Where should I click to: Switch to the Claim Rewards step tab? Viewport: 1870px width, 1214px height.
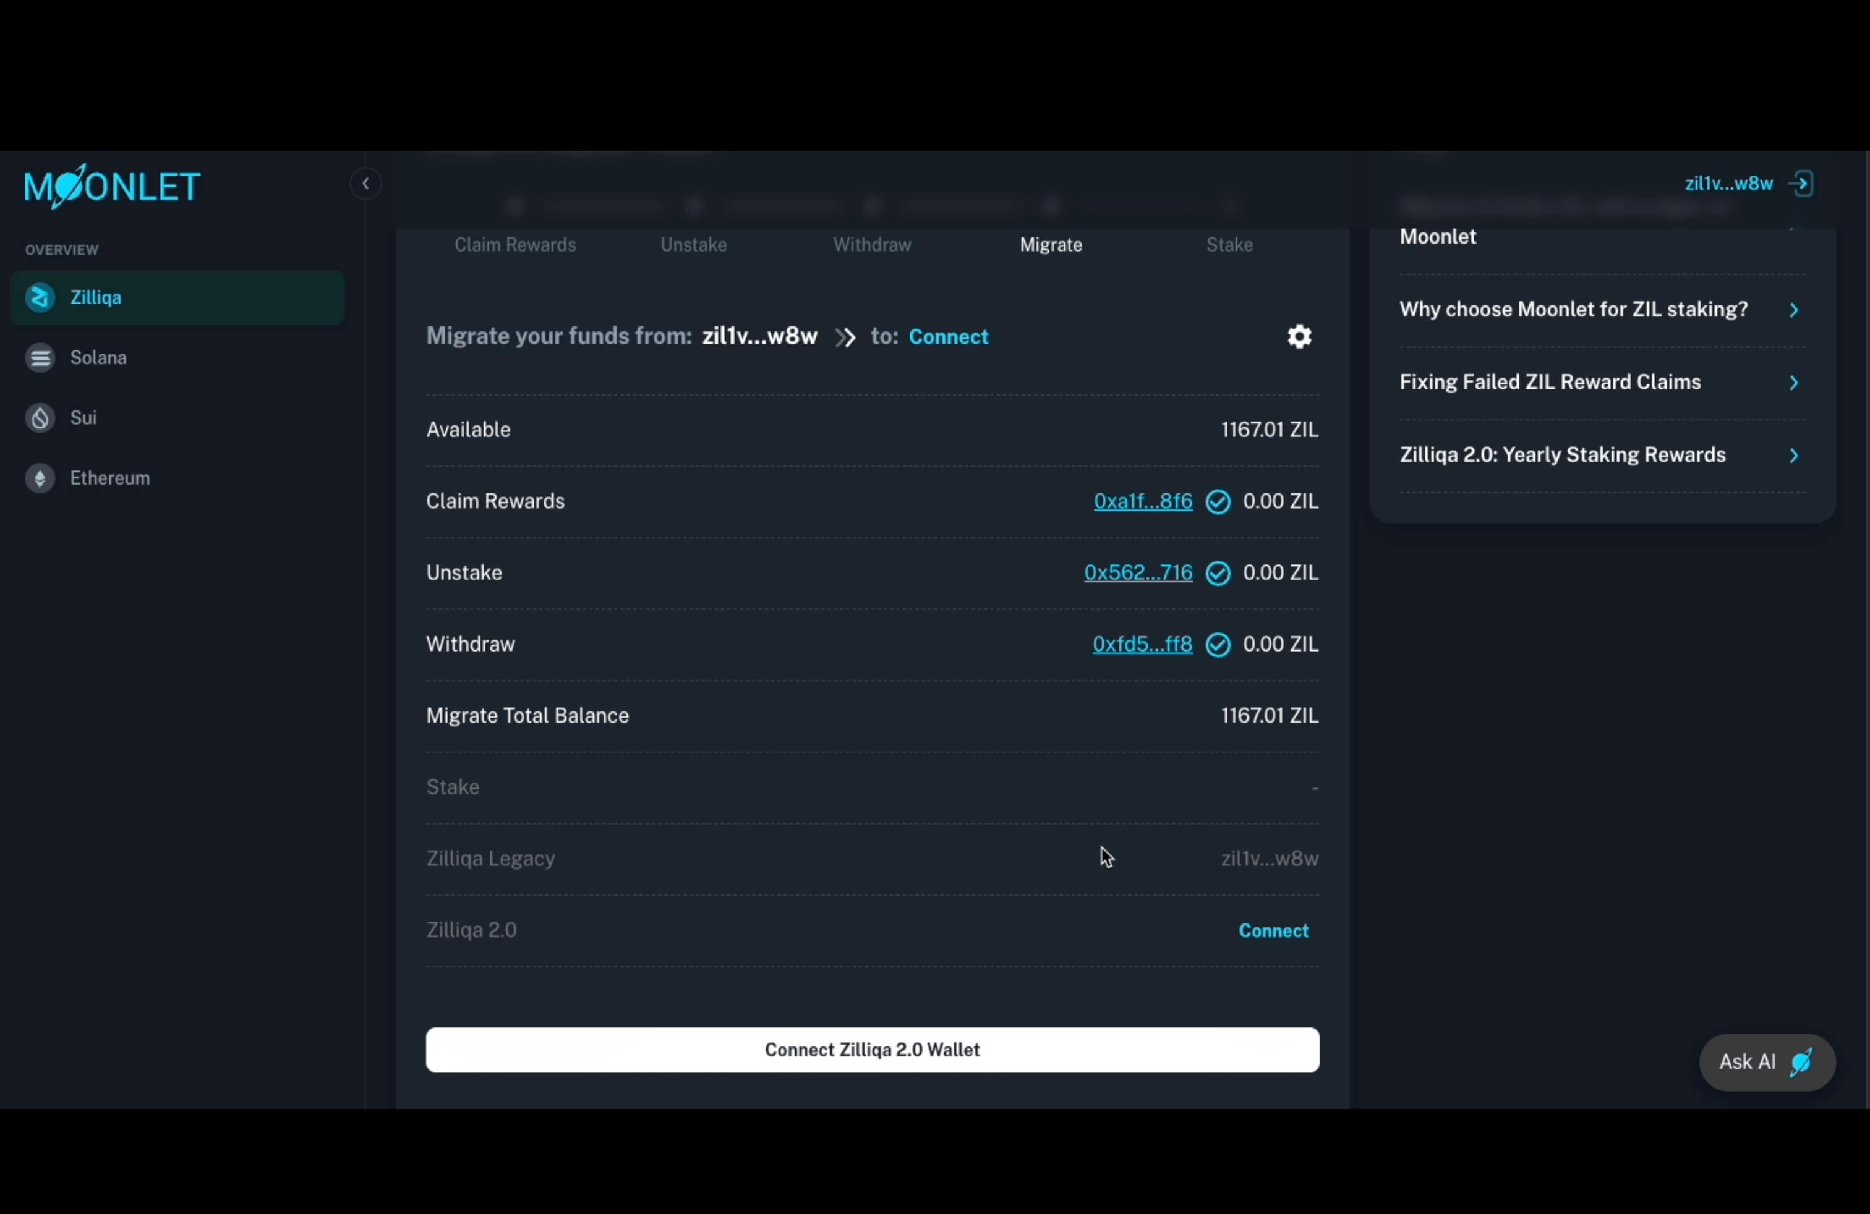(516, 245)
